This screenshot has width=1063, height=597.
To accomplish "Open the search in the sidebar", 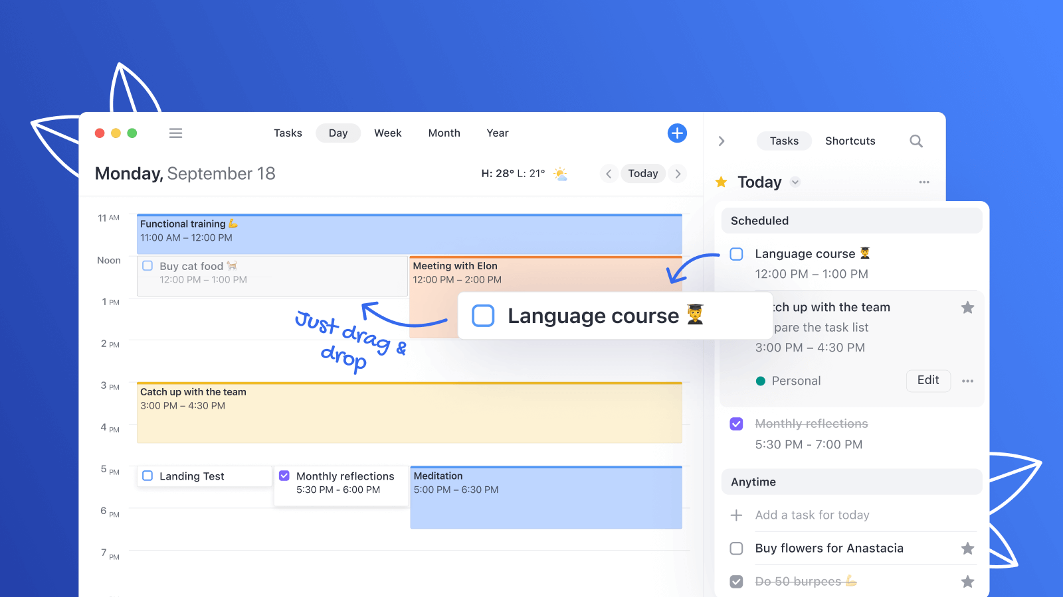I will click(x=916, y=141).
